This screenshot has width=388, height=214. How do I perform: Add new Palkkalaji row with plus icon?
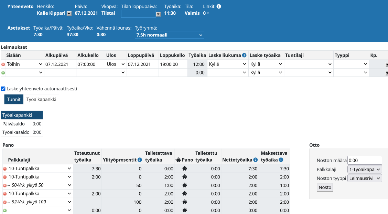click(4, 210)
